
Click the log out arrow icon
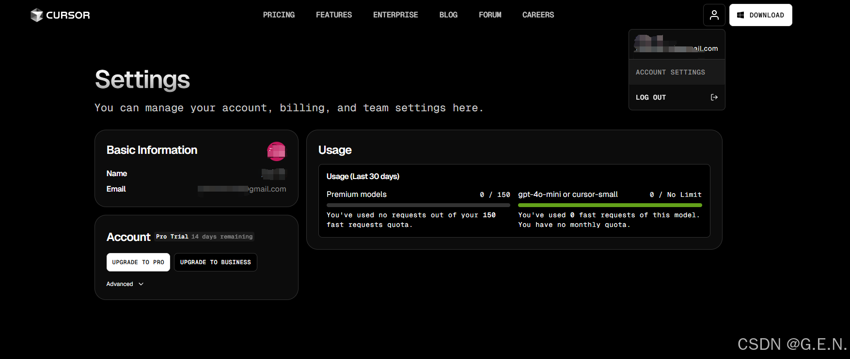pos(714,97)
